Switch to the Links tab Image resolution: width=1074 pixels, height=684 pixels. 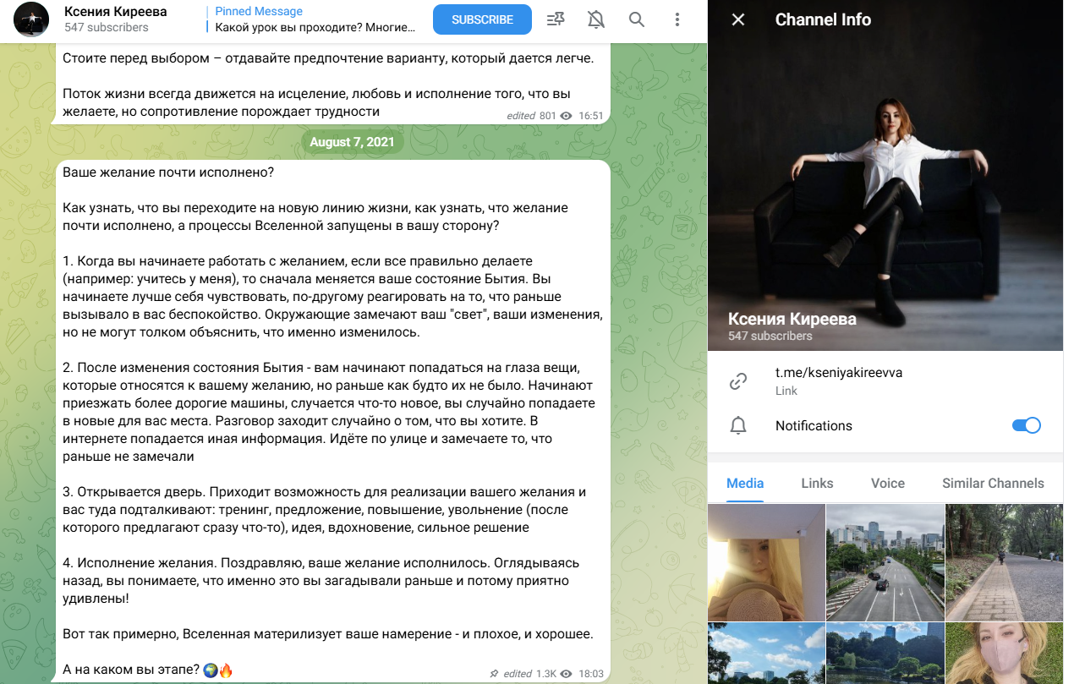click(x=818, y=484)
